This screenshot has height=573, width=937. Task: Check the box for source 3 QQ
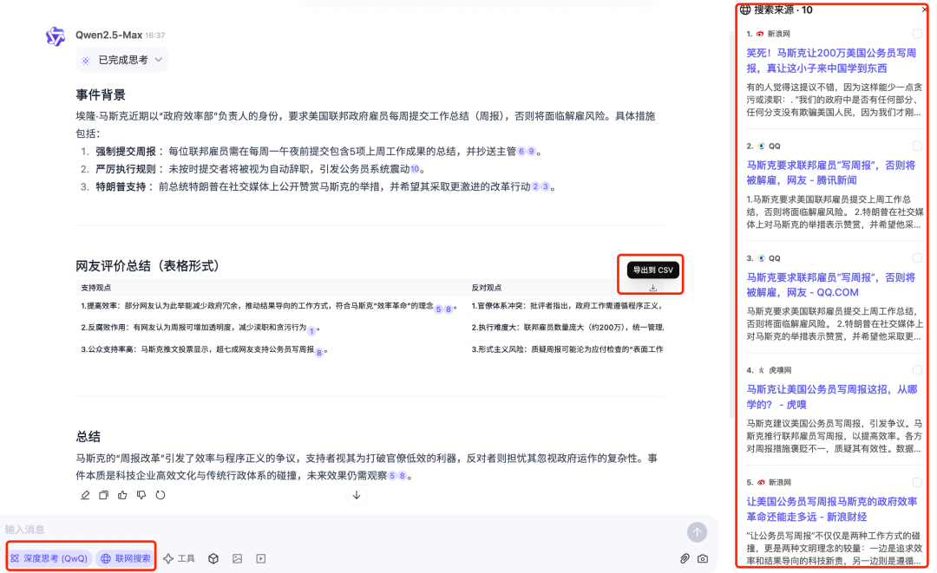917,257
